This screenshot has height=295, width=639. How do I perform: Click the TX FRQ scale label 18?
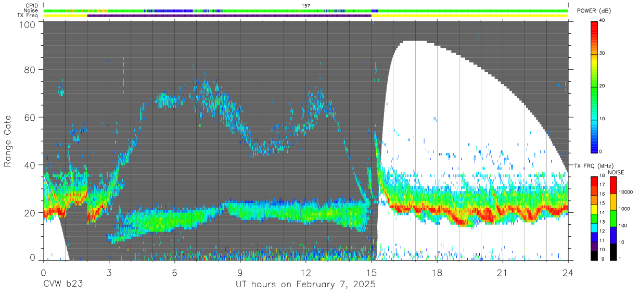click(603, 176)
